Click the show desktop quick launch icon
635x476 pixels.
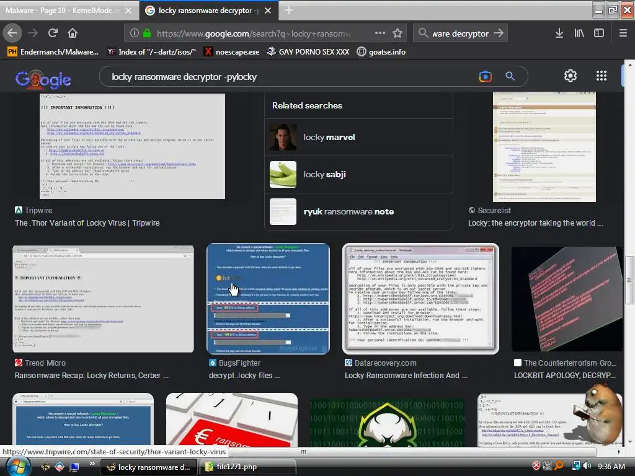(x=74, y=467)
